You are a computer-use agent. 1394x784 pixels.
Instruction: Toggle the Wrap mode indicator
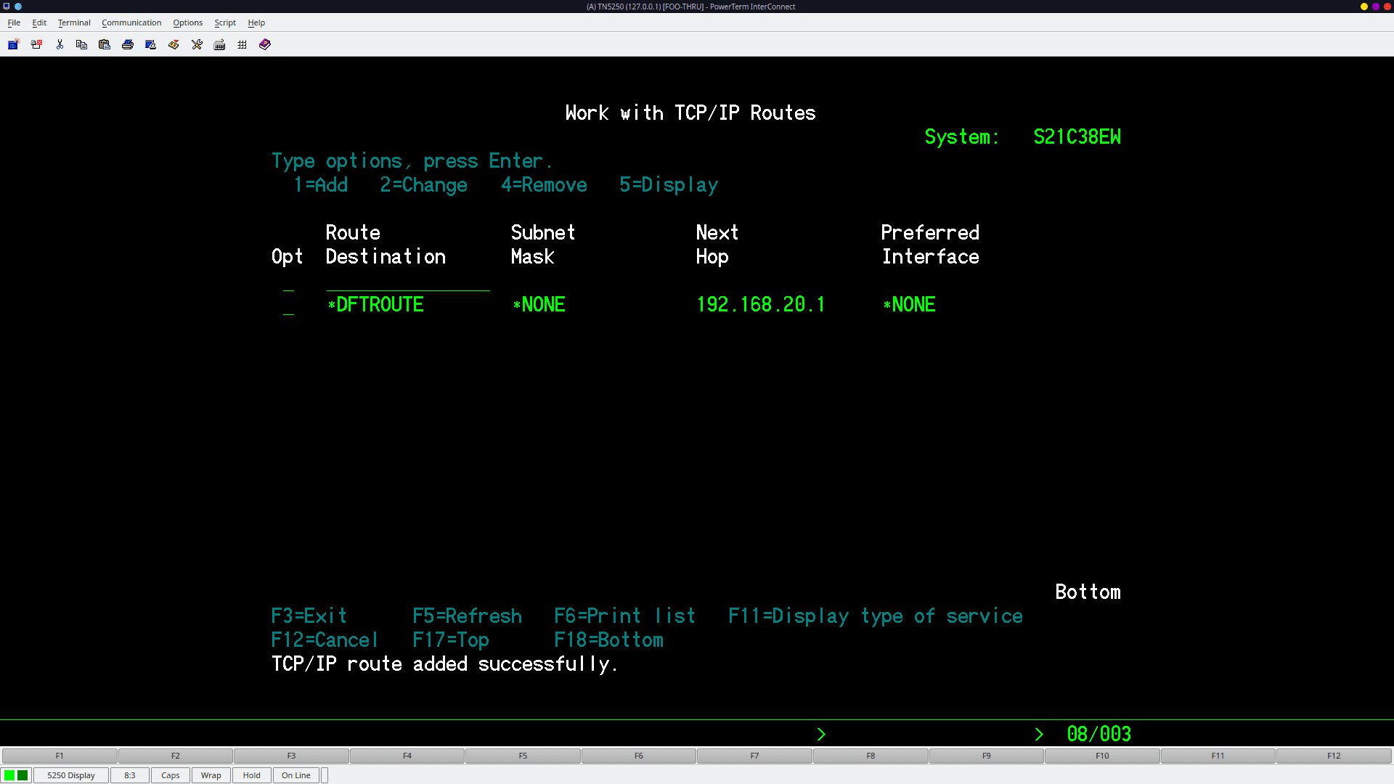(x=211, y=775)
